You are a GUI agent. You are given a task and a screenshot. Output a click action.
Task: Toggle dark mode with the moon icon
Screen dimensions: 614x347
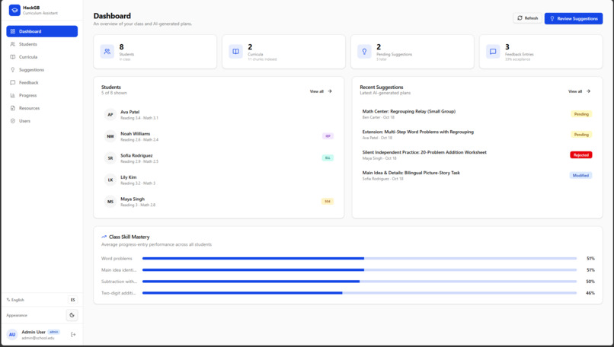click(72, 315)
